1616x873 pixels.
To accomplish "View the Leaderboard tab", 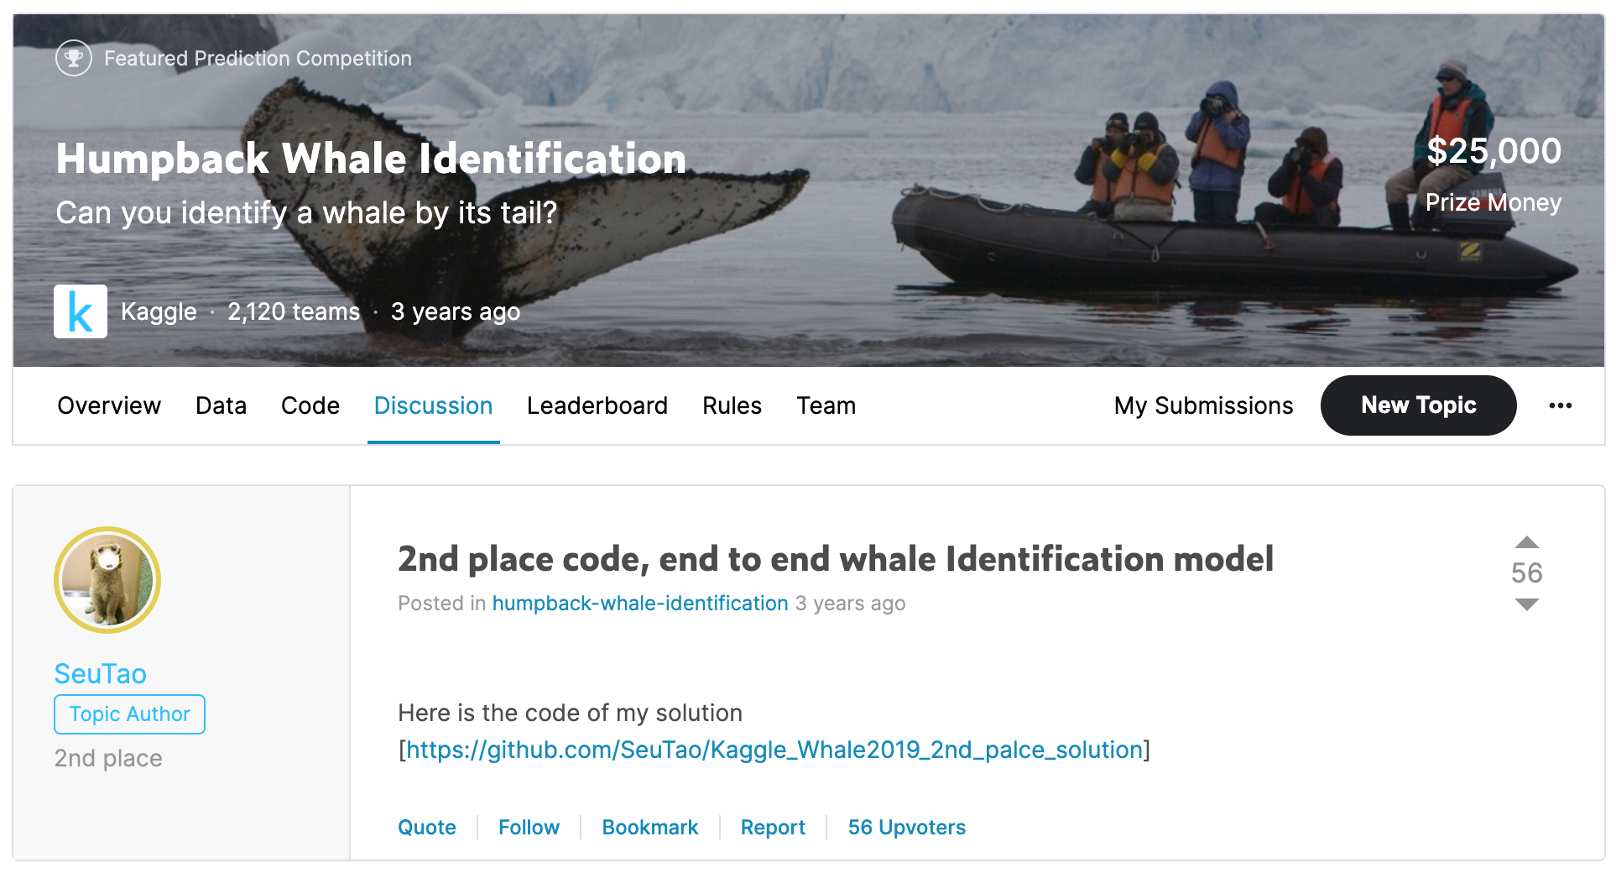I will click(597, 406).
